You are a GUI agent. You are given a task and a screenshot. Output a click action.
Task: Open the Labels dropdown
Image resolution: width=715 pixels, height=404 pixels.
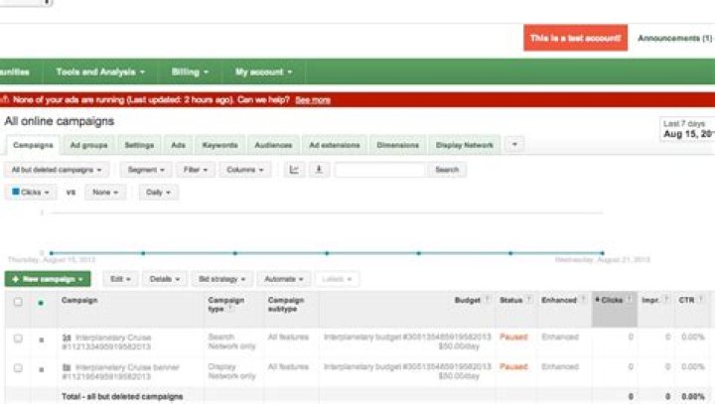(x=337, y=279)
